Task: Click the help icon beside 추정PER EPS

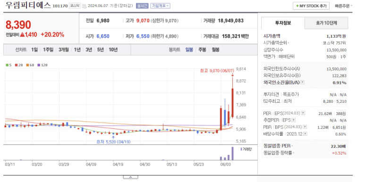Action: click(294, 120)
